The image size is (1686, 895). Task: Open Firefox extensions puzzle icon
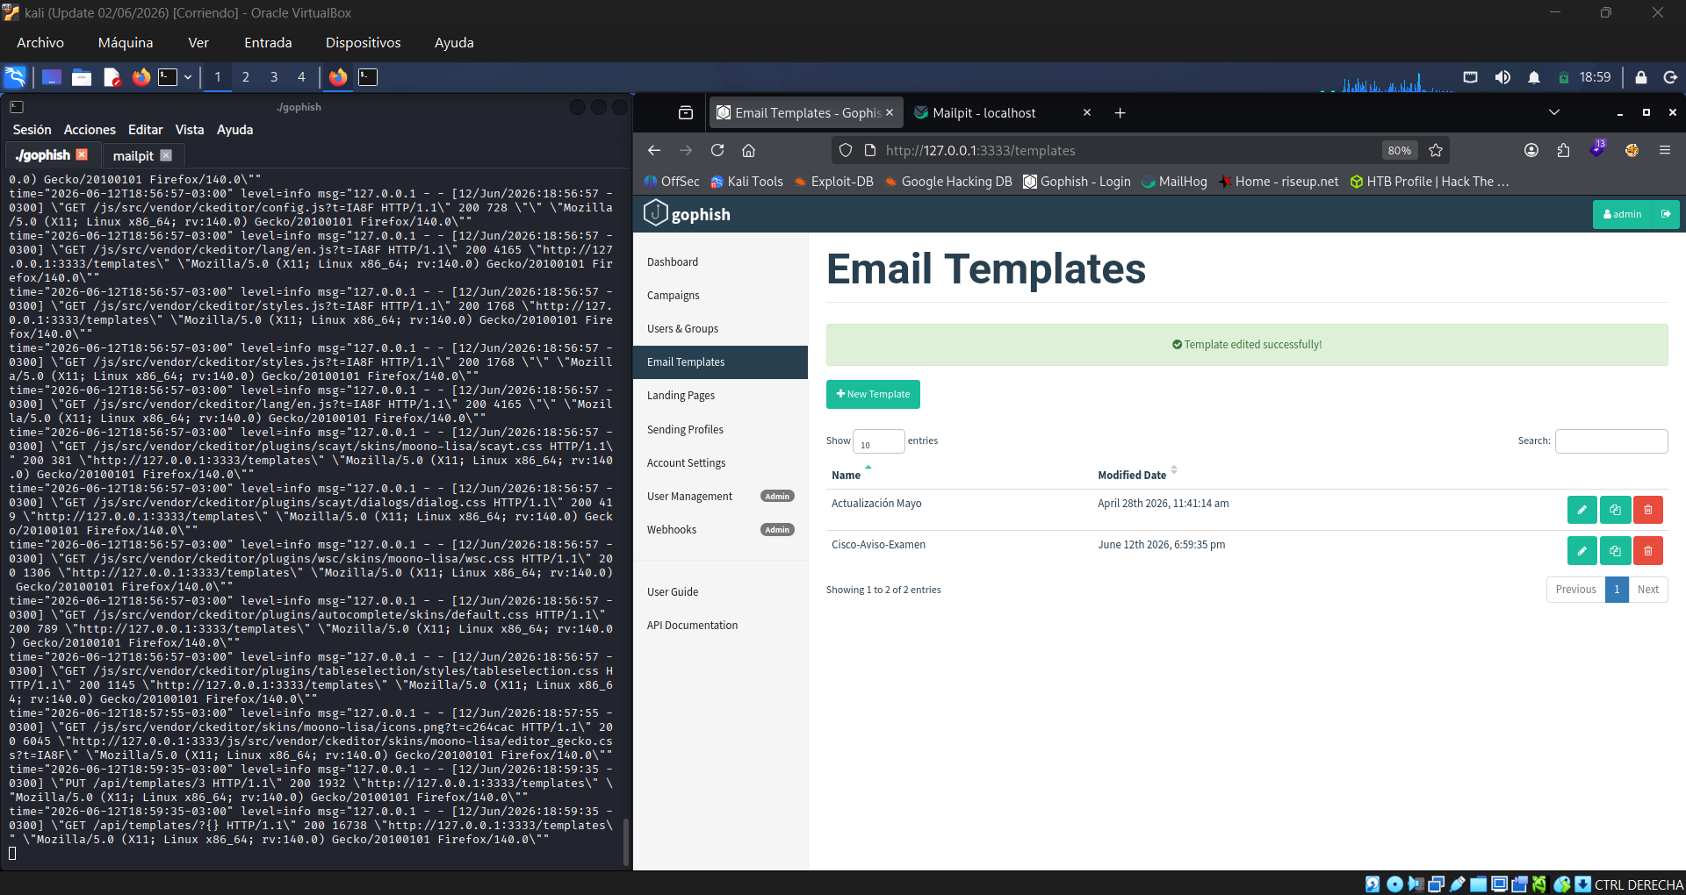pos(1563,150)
